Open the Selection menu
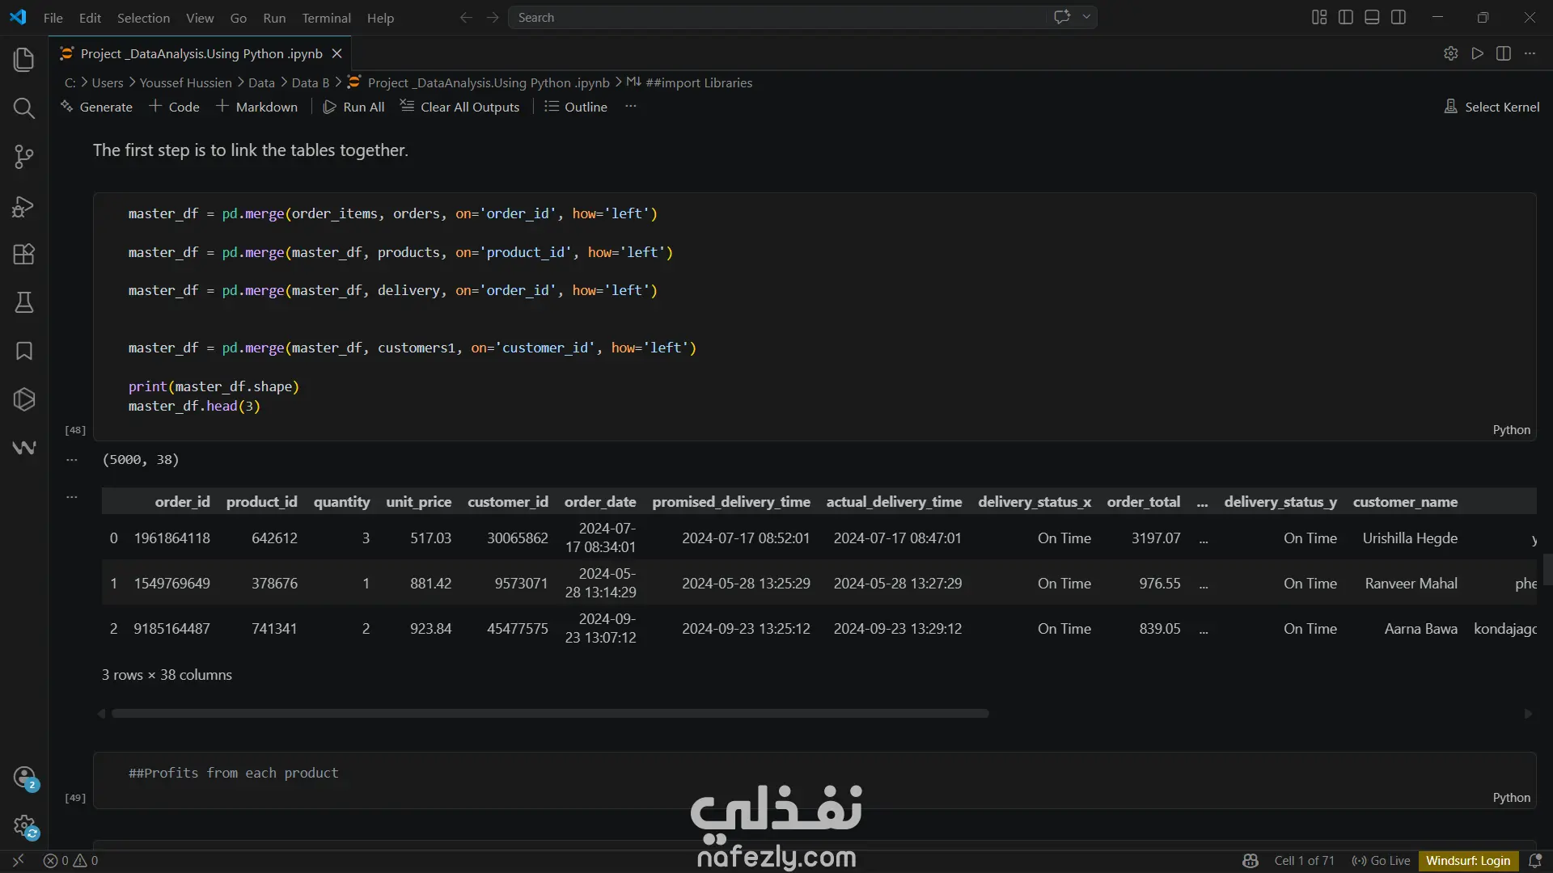Screen dimensions: 1553x873 143,18
